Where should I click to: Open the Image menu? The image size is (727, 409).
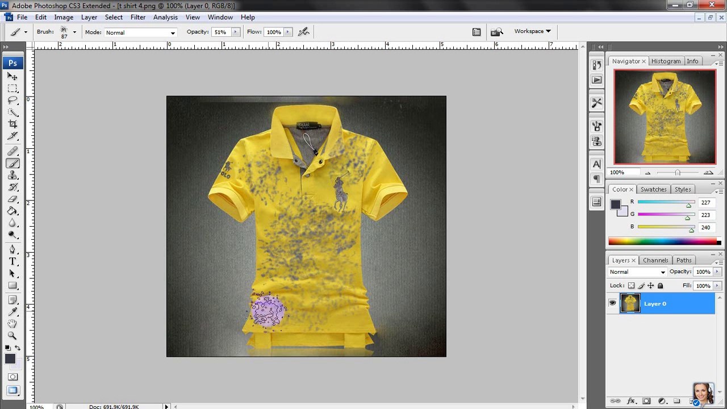(64, 17)
